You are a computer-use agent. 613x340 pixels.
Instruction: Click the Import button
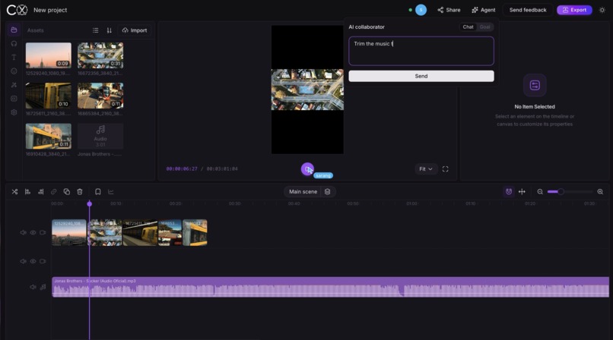(135, 30)
